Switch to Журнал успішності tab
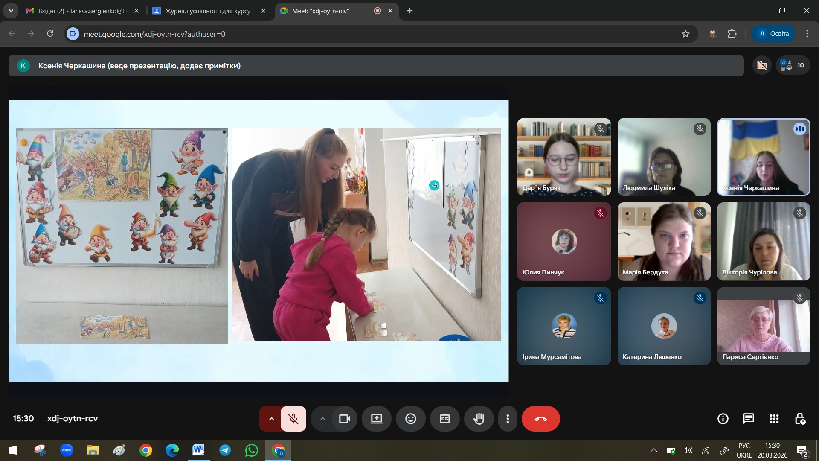Image resolution: width=819 pixels, height=461 pixels. tap(208, 11)
